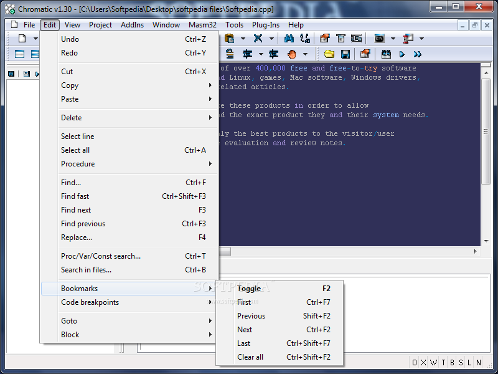Open dropdown arrow beside the new file icon
The width and height of the screenshot is (498, 374).
35,39
